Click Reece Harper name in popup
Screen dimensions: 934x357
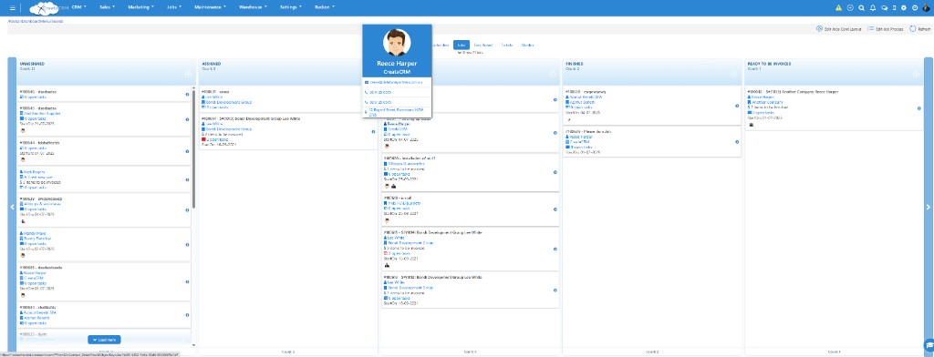pos(396,63)
